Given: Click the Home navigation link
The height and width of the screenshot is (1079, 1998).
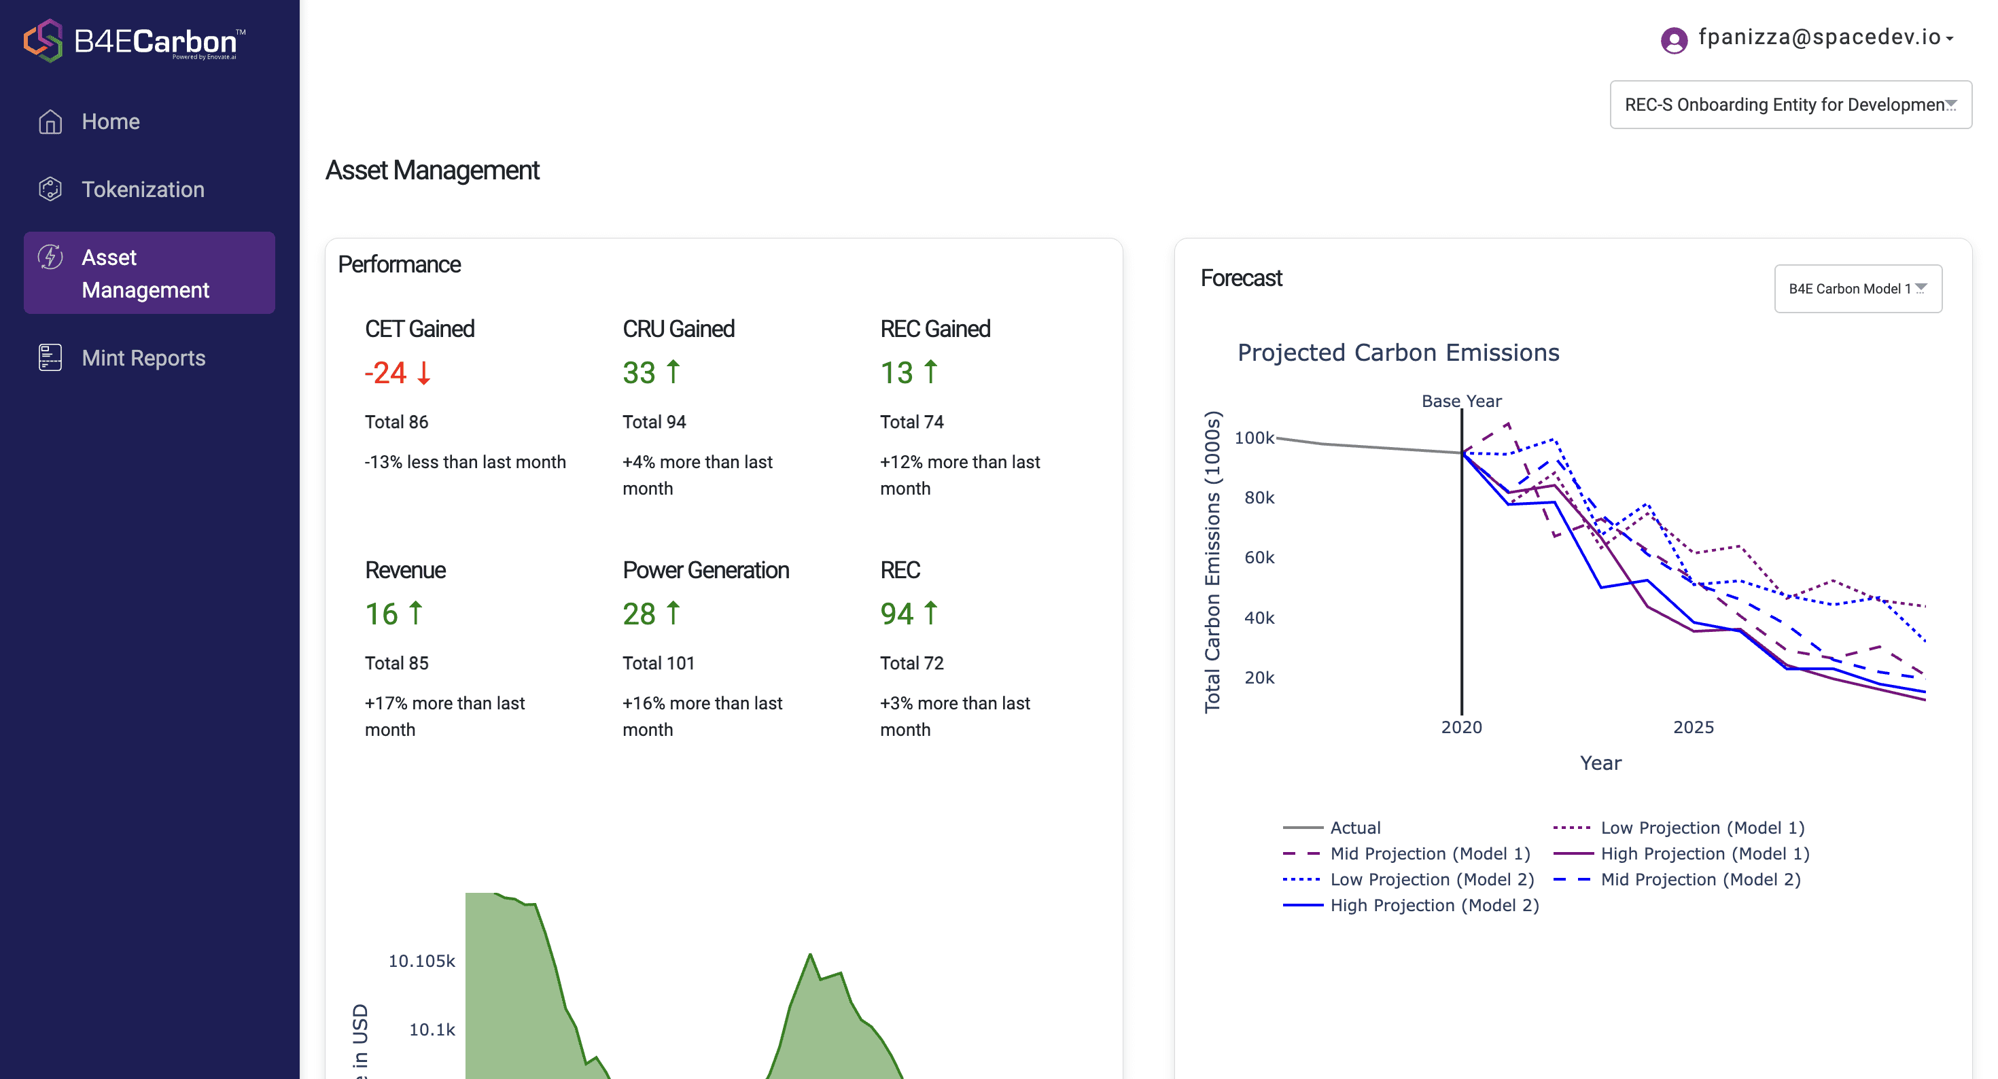Looking at the screenshot, I should tap(110, 122).
